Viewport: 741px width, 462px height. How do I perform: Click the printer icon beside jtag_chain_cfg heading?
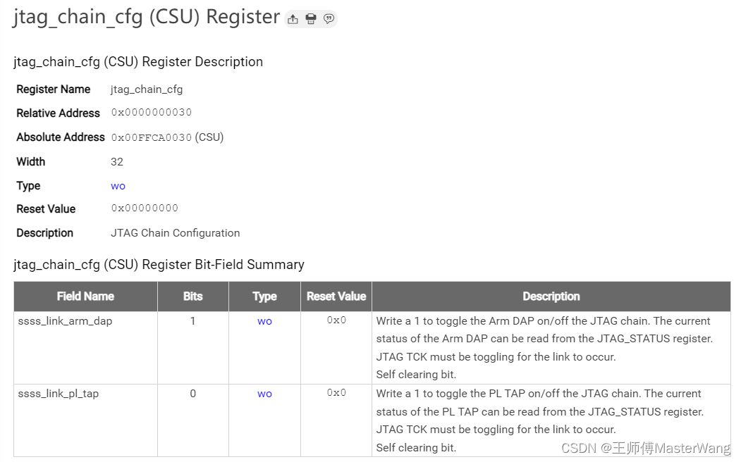pyautogui.click(x=310, y=19)
